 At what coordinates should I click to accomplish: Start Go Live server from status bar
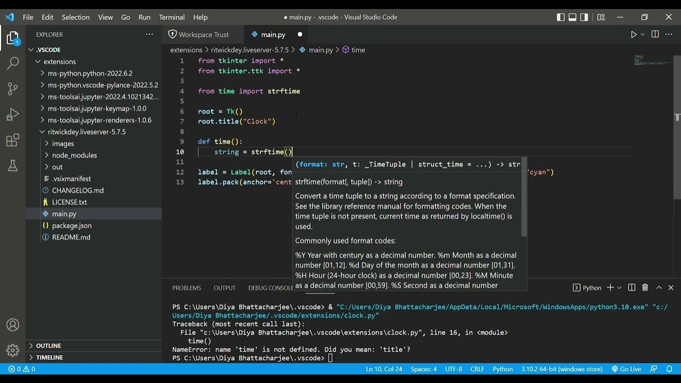pos(626,369)
